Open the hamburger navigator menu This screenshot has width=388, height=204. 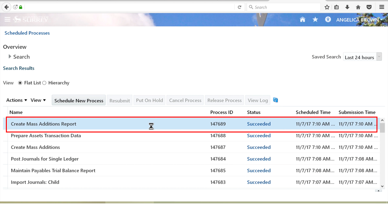click(x=7, y=20)
